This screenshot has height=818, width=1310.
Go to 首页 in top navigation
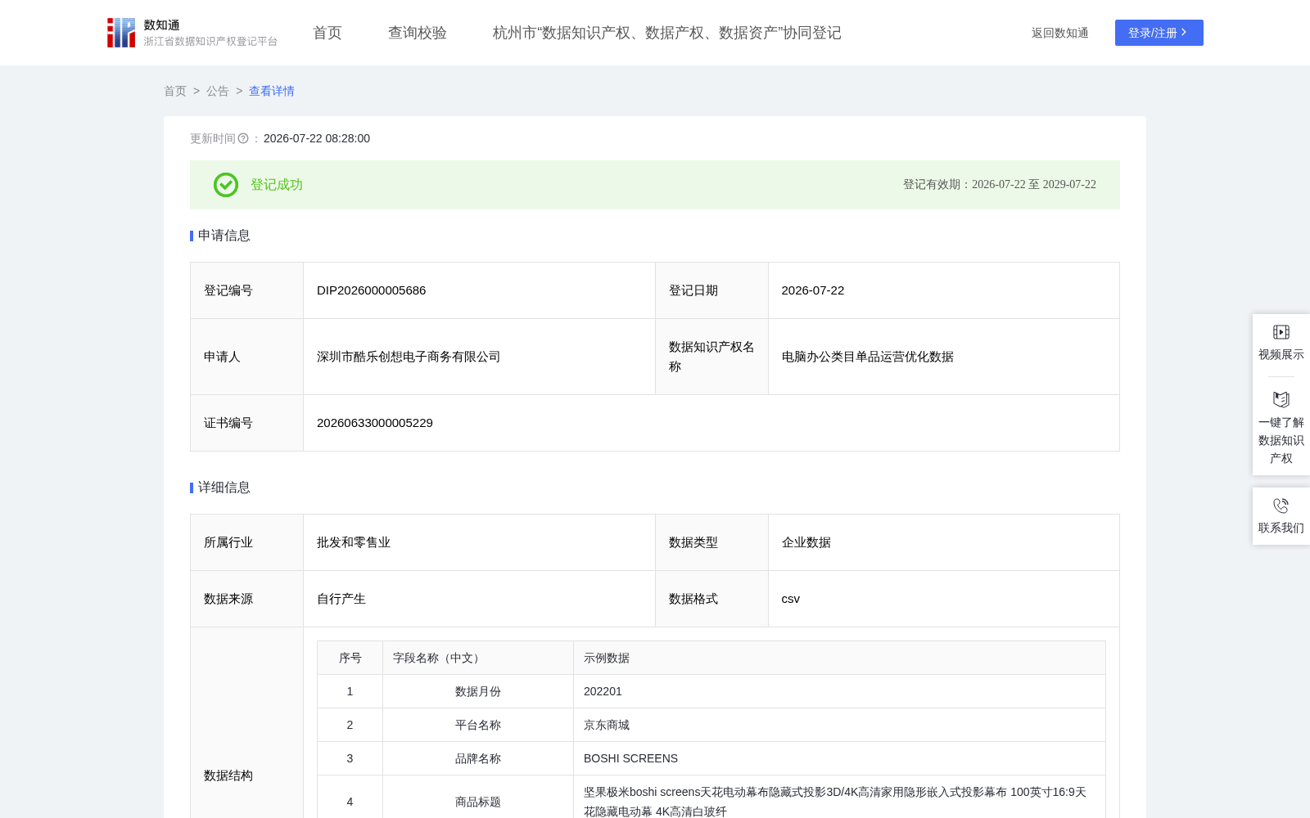[327, 33]
